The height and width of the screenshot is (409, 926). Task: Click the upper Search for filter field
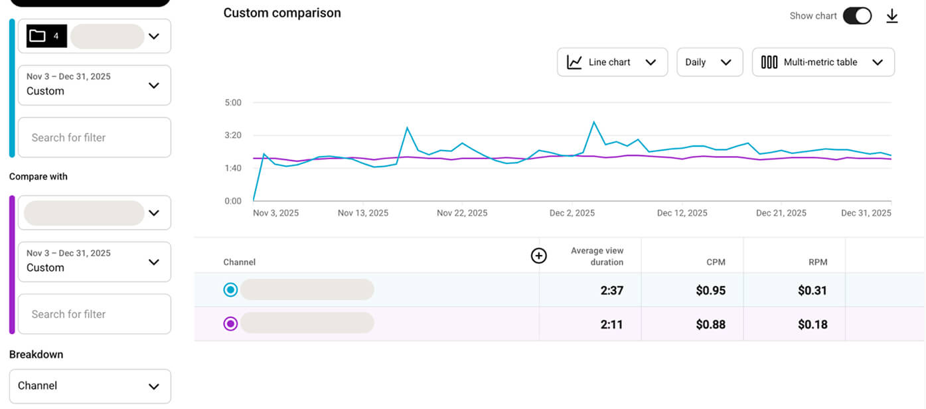[x=94, y=137]
